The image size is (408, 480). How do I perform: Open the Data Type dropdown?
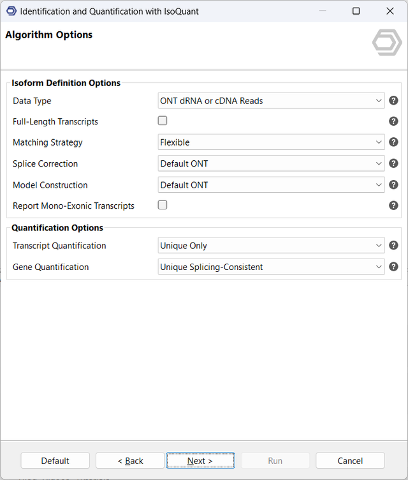[271, 101]
